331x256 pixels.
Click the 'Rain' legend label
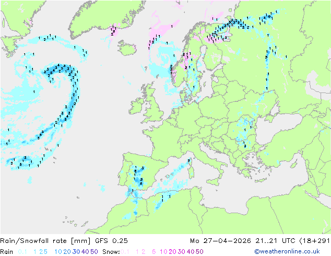coord(7,252)
